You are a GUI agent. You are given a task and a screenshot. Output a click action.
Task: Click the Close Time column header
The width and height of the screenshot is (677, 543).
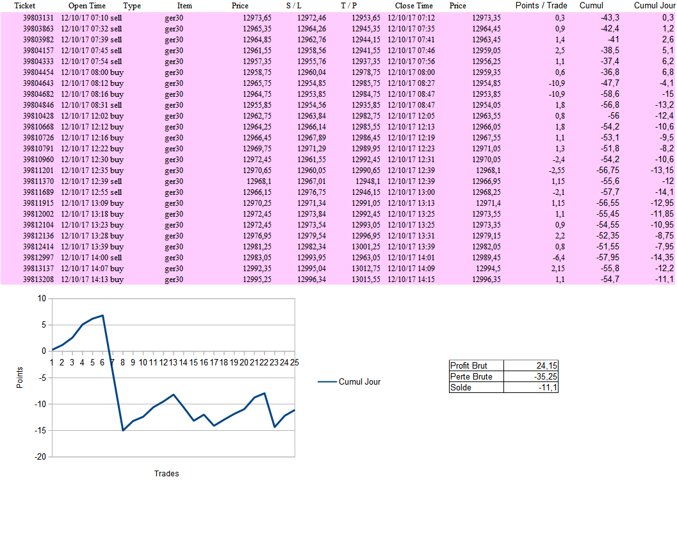click(414, 6)
